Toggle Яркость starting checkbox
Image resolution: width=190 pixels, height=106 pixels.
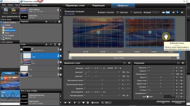[x=148, y=77]
